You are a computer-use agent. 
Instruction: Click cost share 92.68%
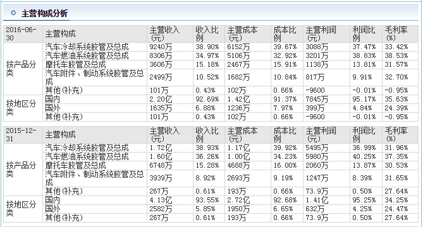coord(285,200)
